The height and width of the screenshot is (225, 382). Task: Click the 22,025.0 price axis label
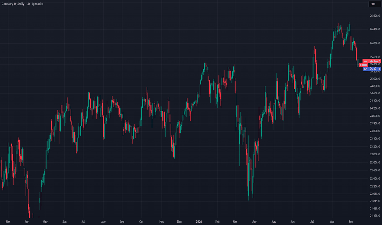[375, 194]
